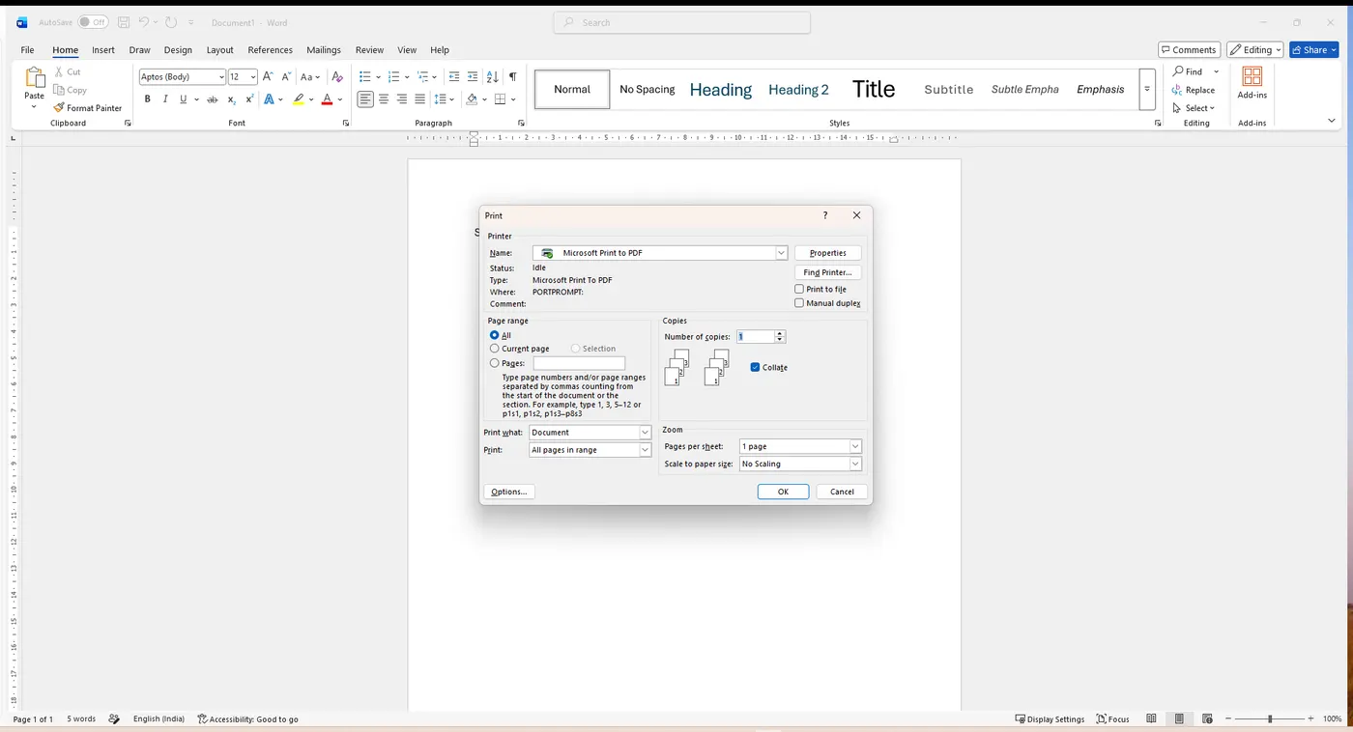Click the Comments button

(x=1189, y=49)
